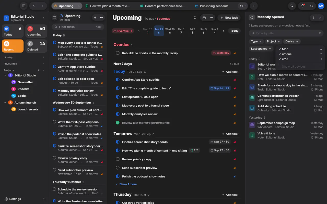Switch to the Content performance tracker tab
Viewport: 327px width, 204px height.
(165, 6)
